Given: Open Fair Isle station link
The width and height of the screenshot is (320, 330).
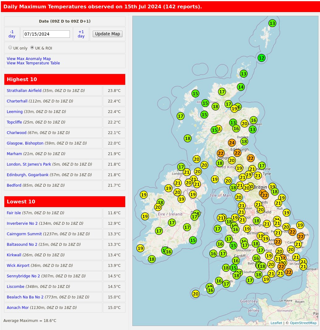Looking at the screenshot, I should 14,213.
